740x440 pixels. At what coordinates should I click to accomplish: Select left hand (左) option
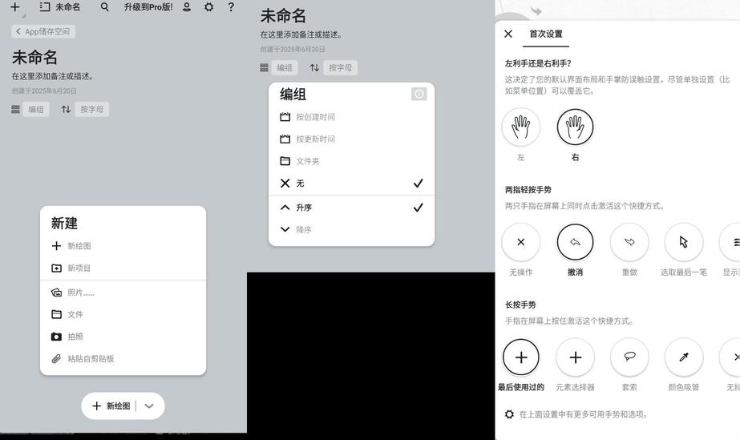pyautogui.click(x=521, y=127)
